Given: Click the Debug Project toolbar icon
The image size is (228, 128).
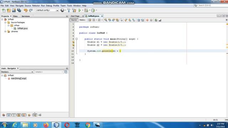Looking at the screenshot, I should click(x=86, y=10).
